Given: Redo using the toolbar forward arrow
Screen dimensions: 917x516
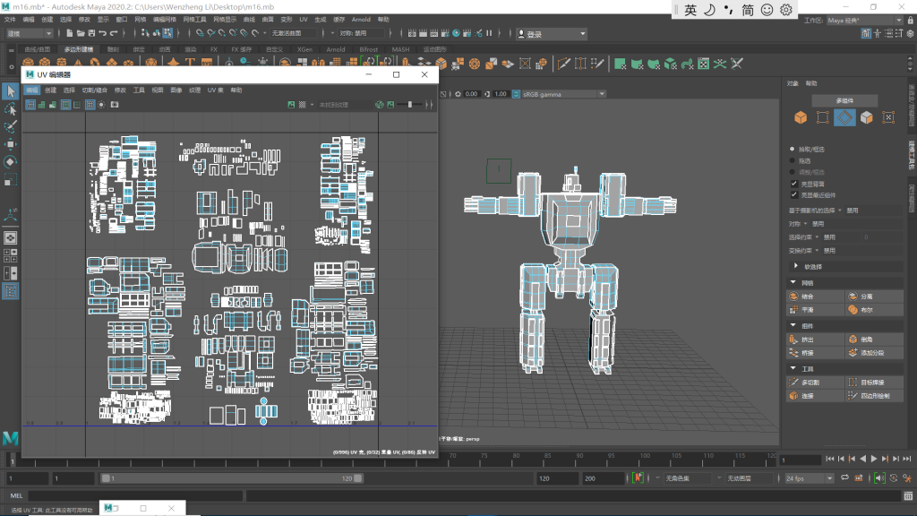Looking at the screenshot, I should tap(114, 33).
